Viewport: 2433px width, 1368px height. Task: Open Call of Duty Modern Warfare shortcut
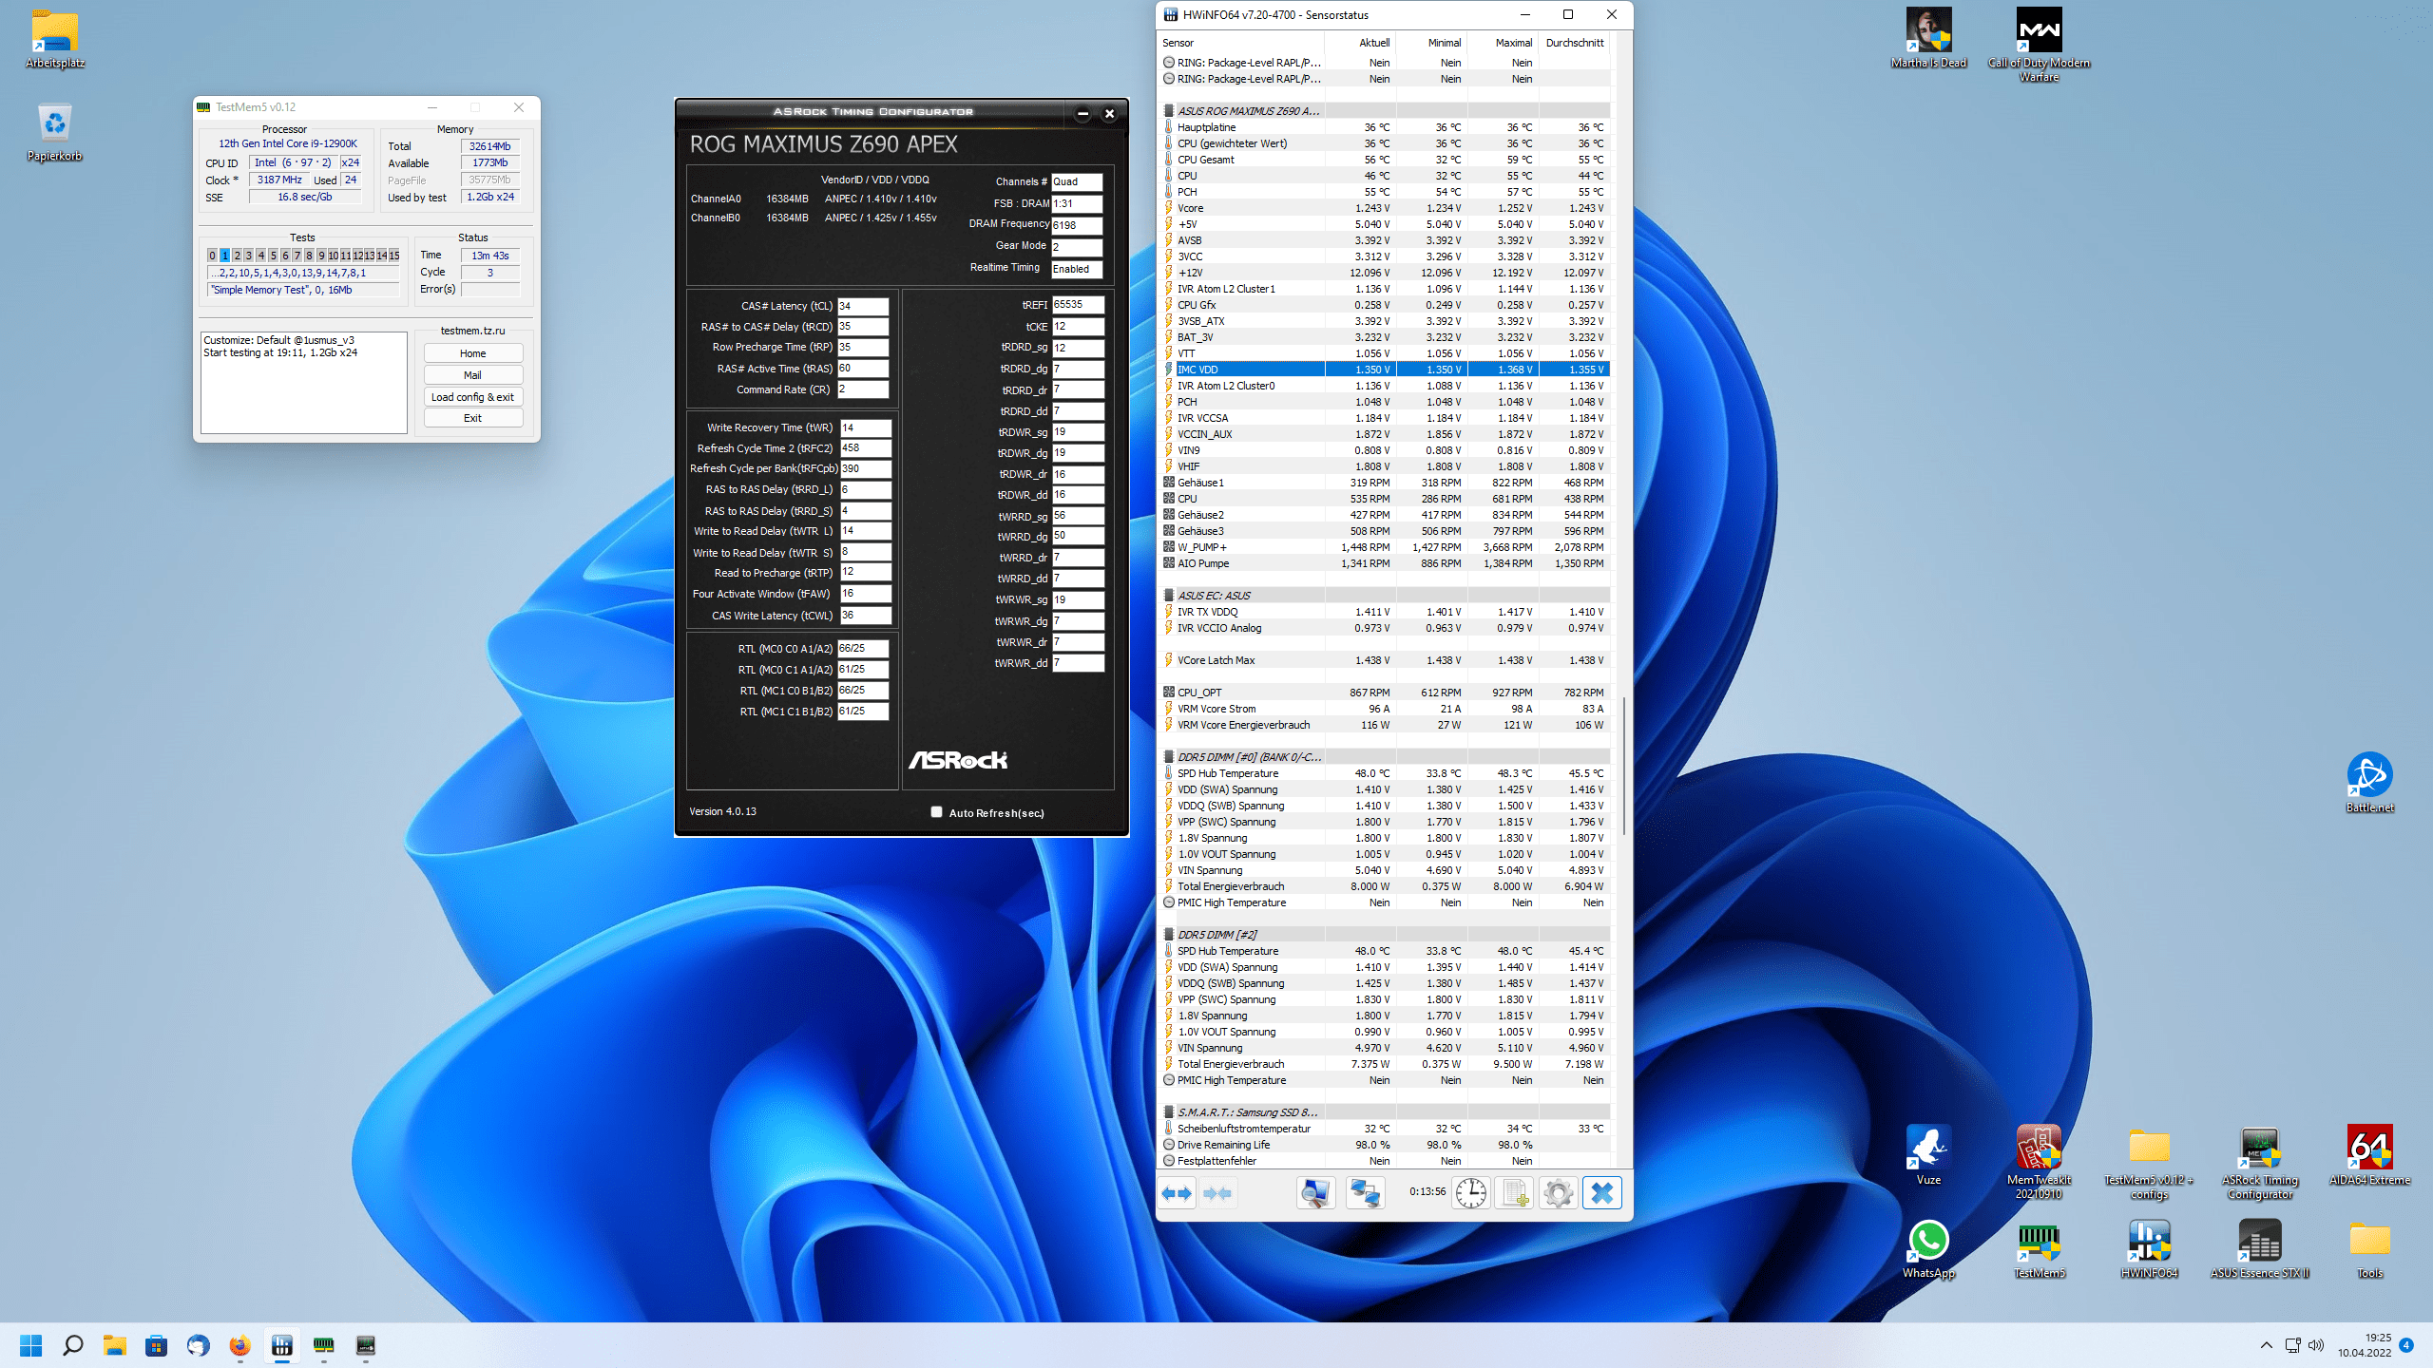[2039, 45]
